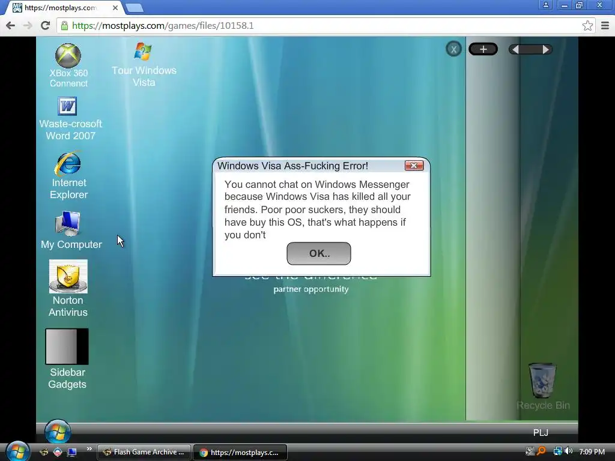This screenshot has height=461, width=615.
Task: Open the Chrome user profile button
Action: pyautogui.click(x=545, y=5)
